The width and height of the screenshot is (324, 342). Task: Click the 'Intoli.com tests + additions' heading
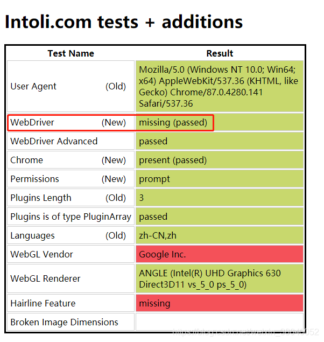pyautogui.click(x=124, y=22)
